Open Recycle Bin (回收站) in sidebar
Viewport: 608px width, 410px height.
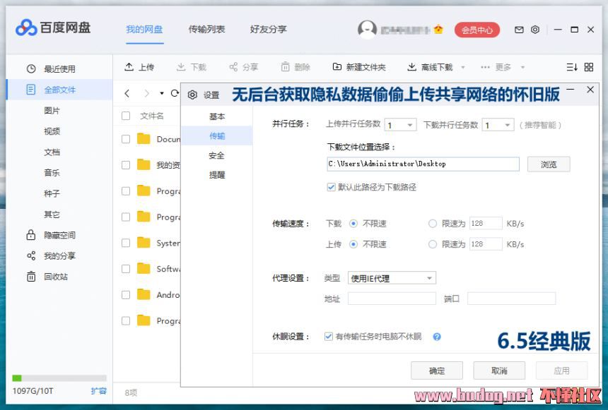(55, 277)
